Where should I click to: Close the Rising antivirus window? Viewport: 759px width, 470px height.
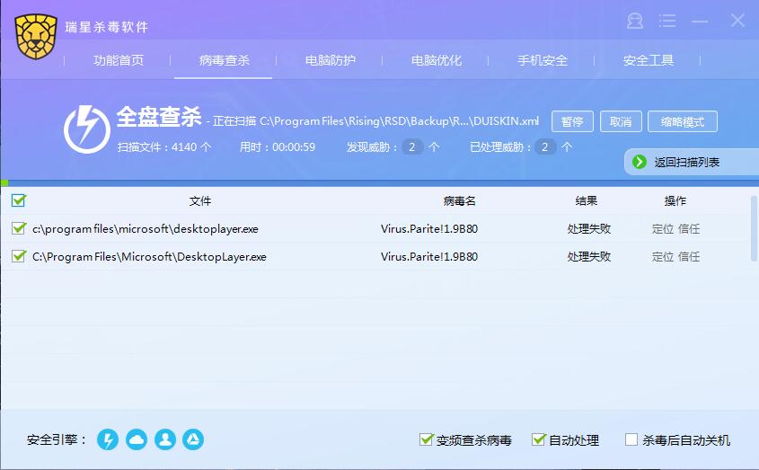pos(737,21)
